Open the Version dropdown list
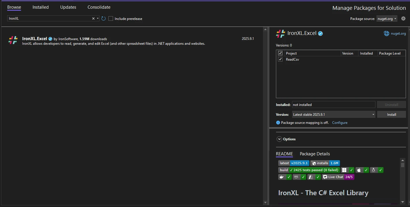The height and width of the screenshot is (207, 410). pos(334,115)
